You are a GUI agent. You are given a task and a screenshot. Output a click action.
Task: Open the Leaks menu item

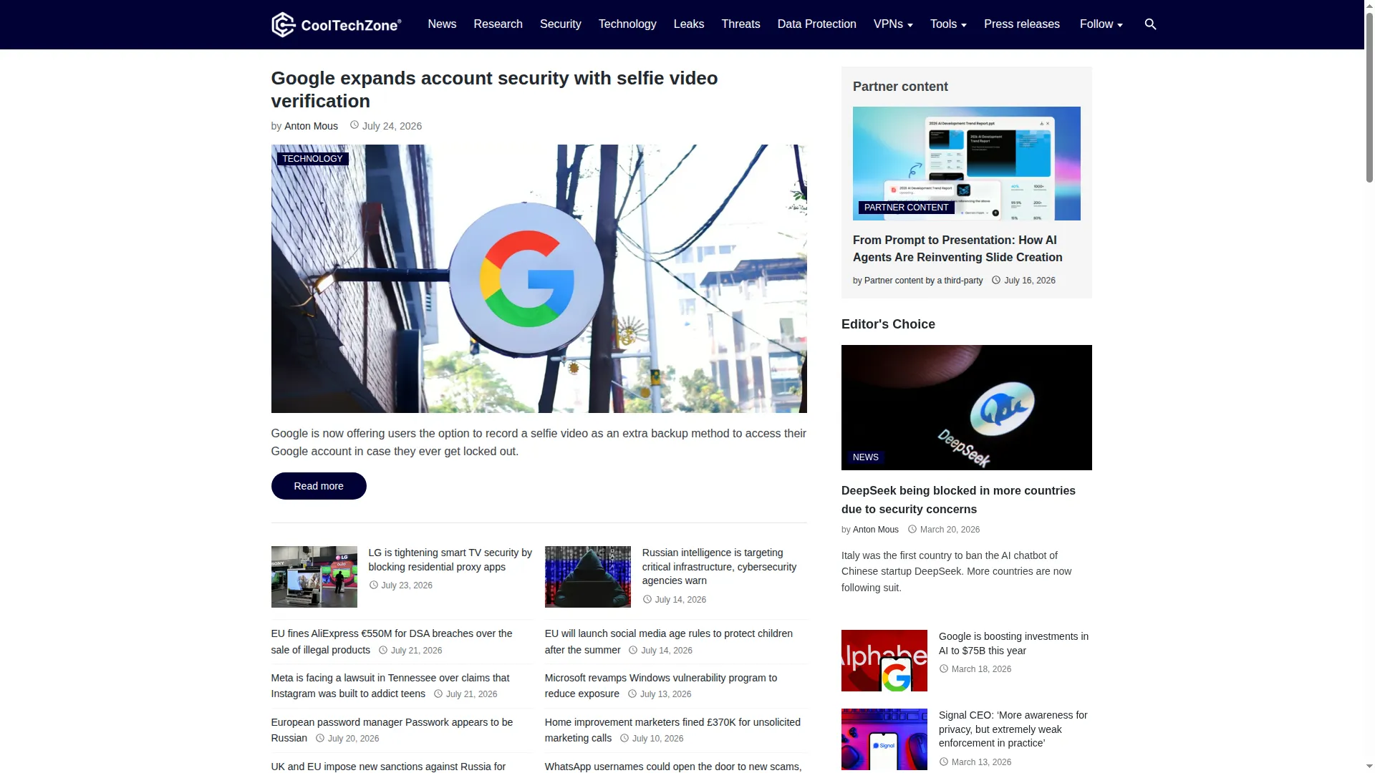pyautogui.click(x=689, y=24)
